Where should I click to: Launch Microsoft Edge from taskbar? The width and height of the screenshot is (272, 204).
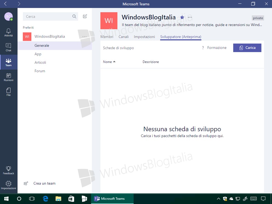pos(45,199)
